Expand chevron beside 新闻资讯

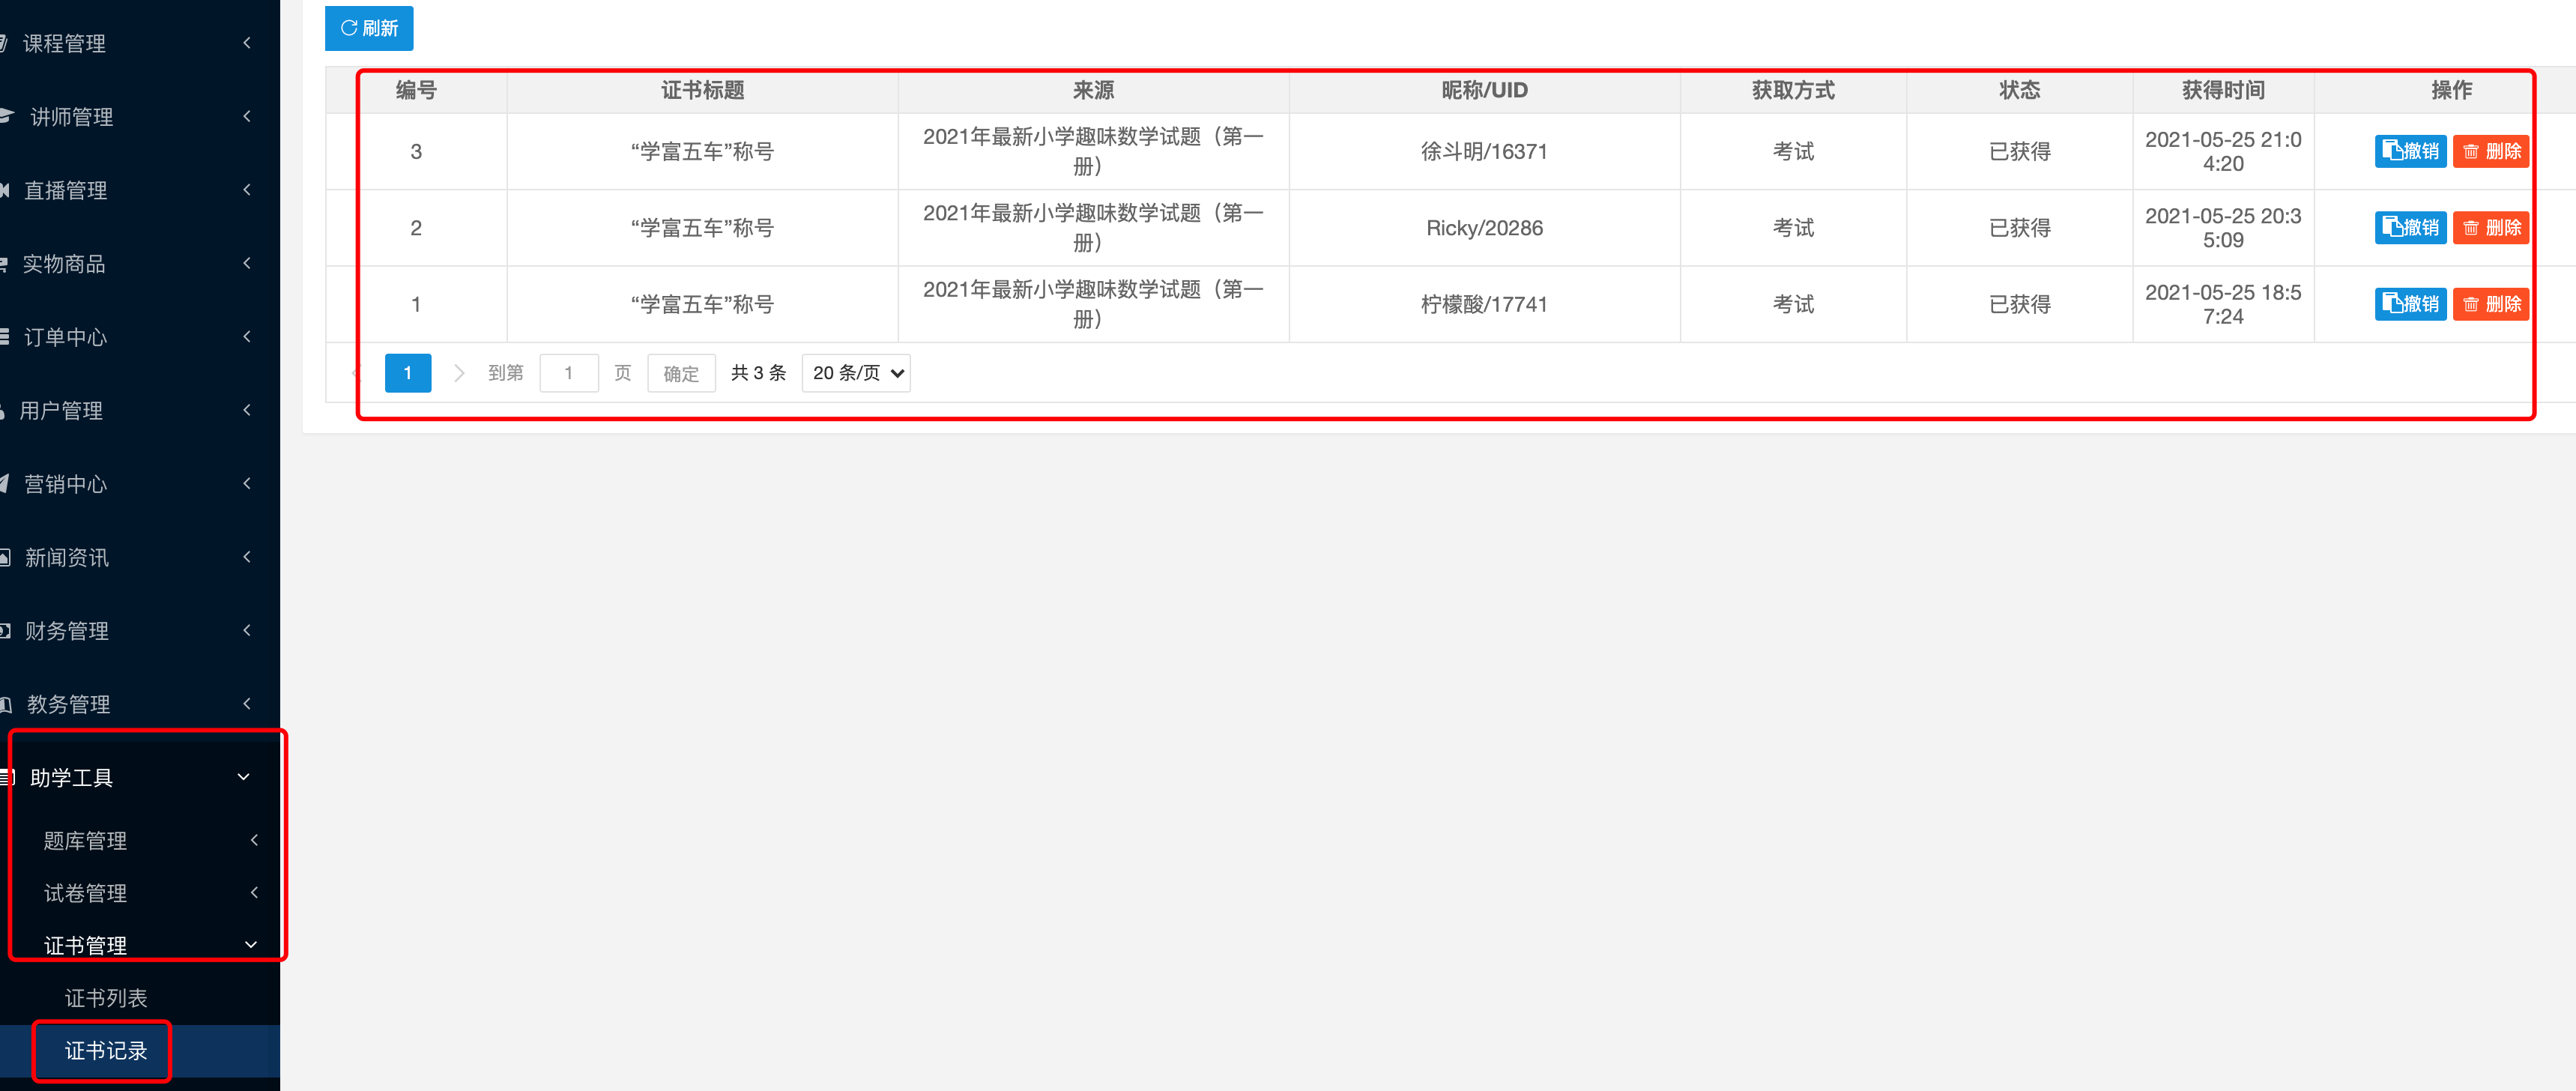click(246, 557)
